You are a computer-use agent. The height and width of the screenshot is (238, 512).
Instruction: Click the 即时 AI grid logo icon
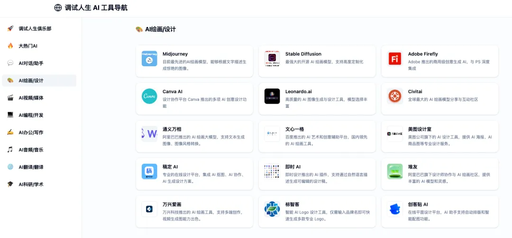point(272,171)
